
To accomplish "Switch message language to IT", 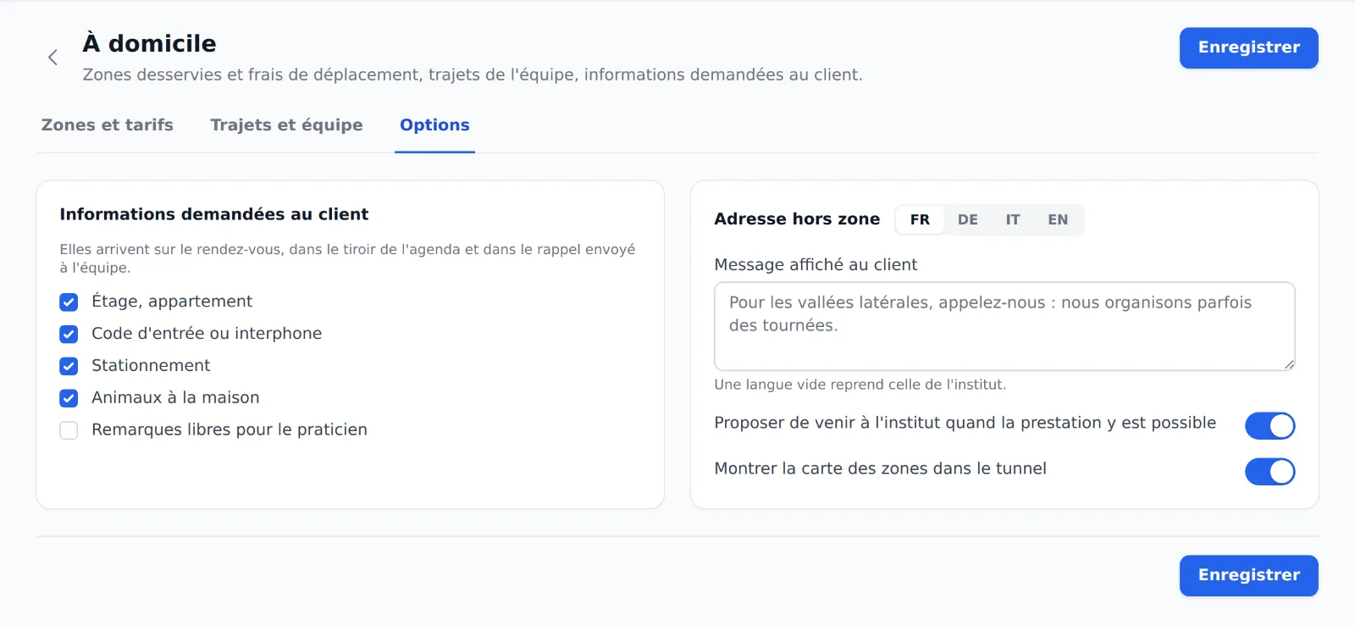I will [1013, 219].
